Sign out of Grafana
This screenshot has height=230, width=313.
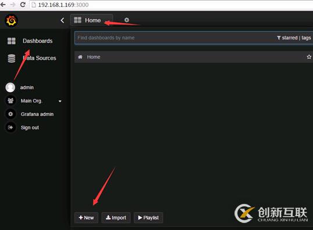pos(30,128)
